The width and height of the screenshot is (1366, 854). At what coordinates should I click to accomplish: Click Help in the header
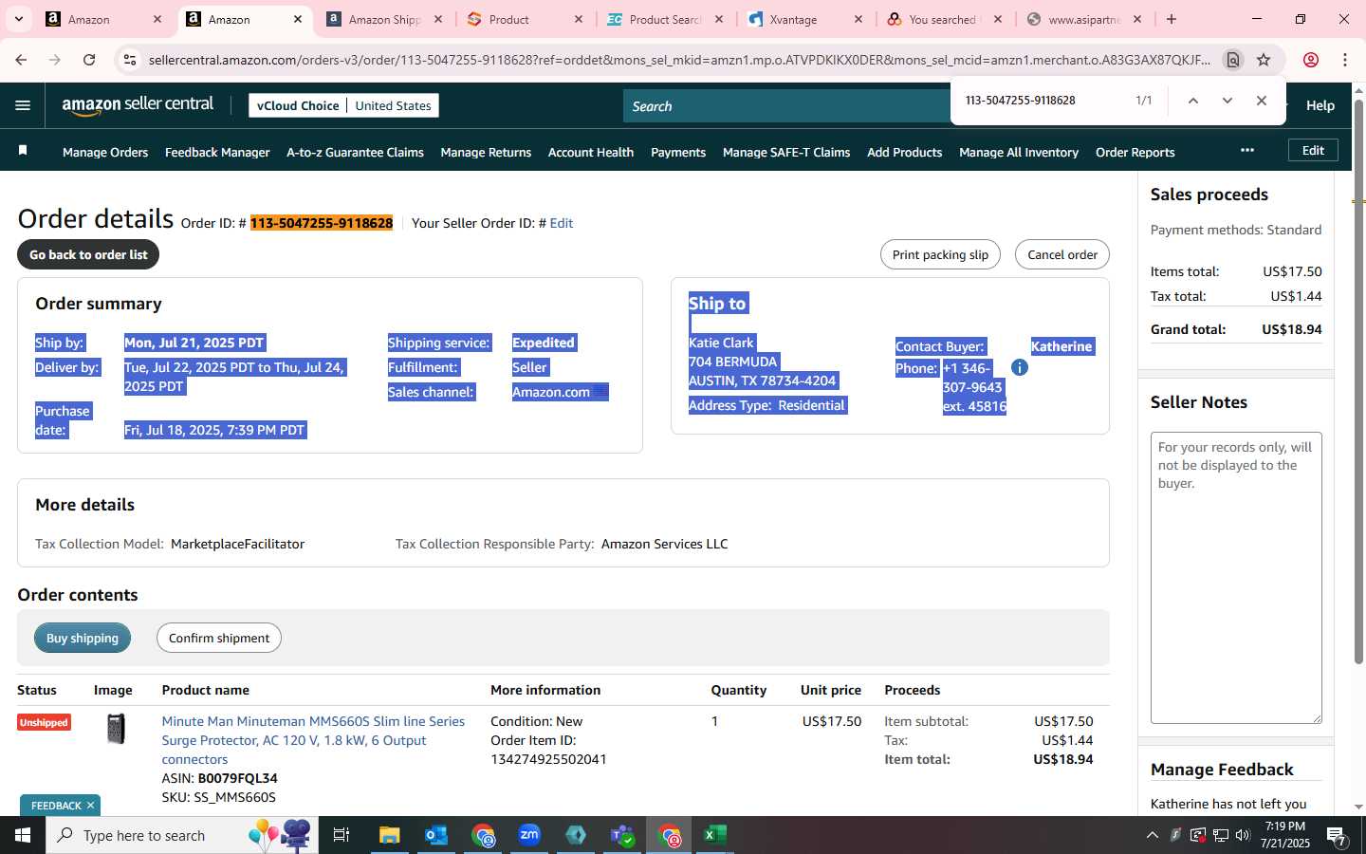pos(1320,105)
